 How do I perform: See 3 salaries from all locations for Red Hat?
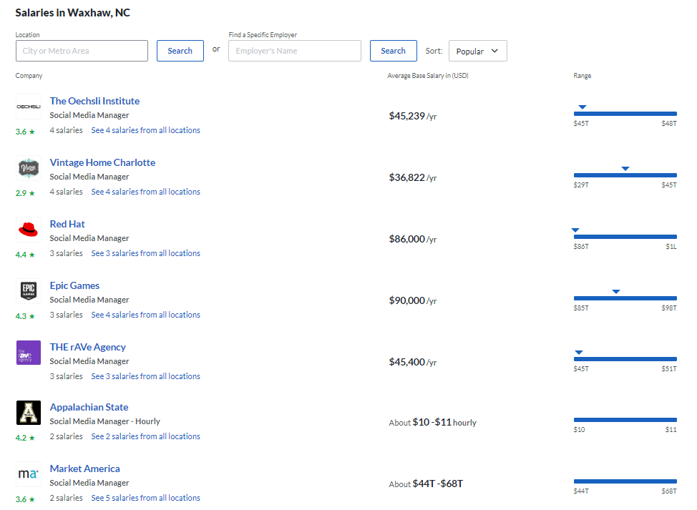click(146, 253)
